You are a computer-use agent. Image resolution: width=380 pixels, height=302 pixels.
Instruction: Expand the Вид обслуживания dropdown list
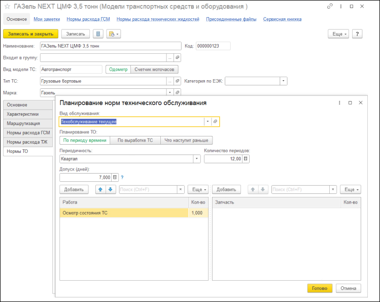tap(207, 122)
